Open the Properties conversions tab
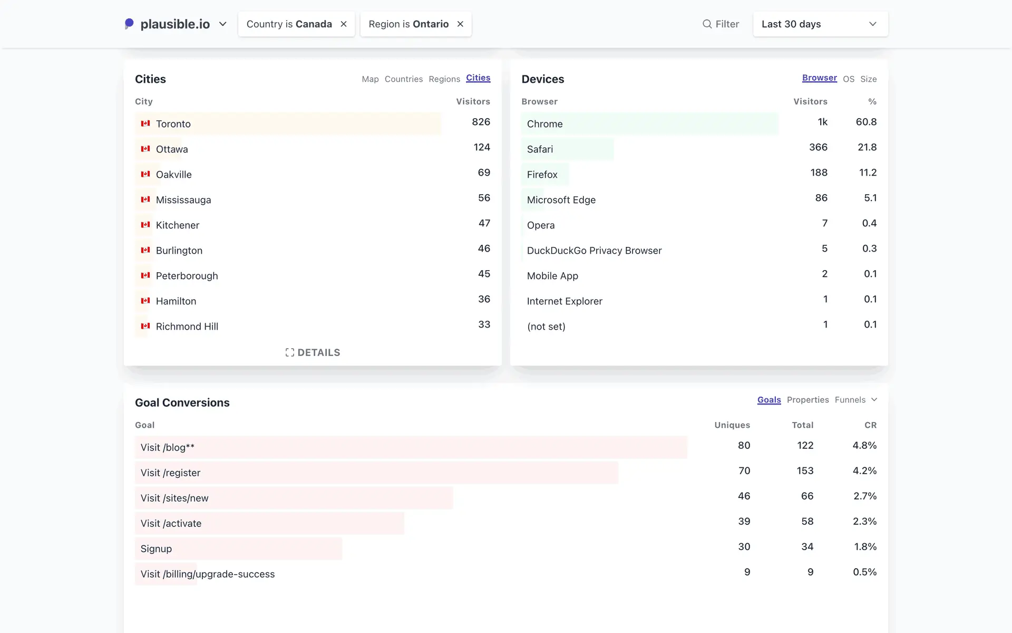 click(807, 400)
